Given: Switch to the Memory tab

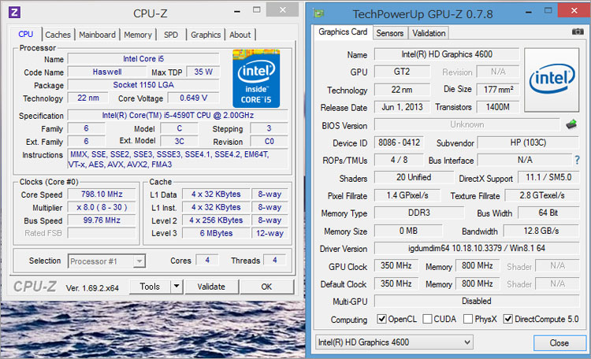Looking at the screenshot, I should pos(138,35).
